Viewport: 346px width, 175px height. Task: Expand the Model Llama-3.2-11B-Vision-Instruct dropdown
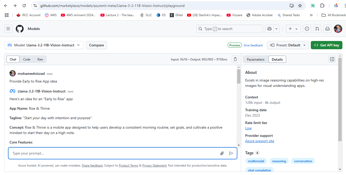tap(44, 45)
